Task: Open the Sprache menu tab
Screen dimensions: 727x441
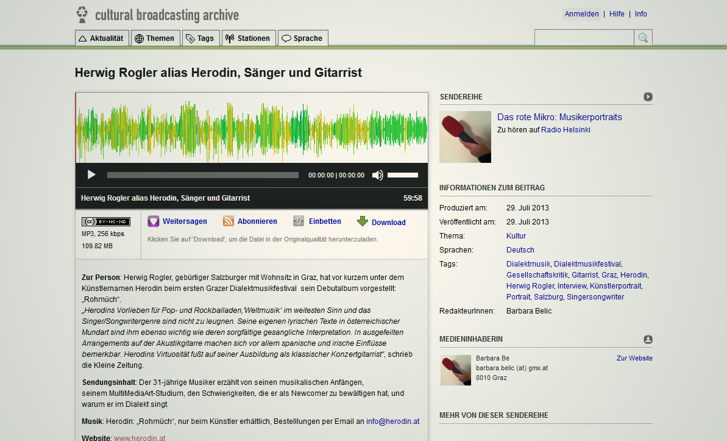Action: [x=303, y=38]
